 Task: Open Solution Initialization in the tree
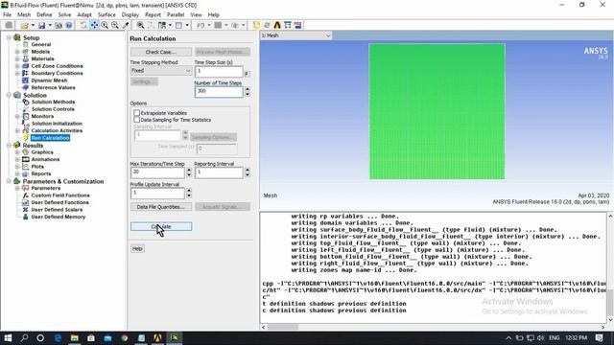57,124
